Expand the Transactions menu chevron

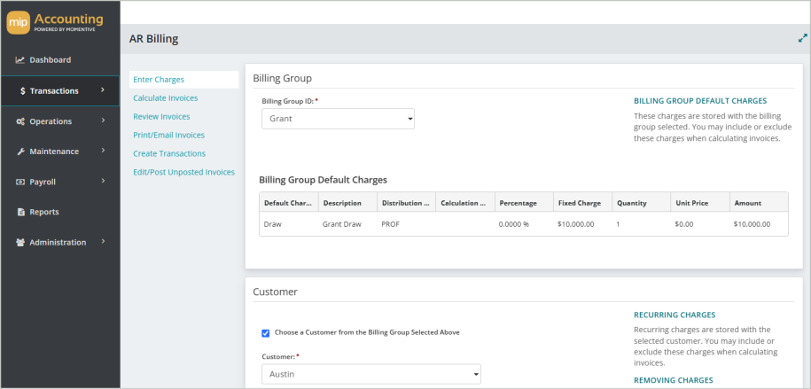103,90
